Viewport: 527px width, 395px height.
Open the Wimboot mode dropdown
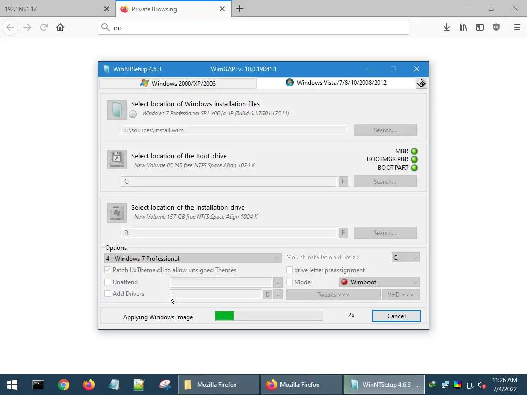[379, 282]
